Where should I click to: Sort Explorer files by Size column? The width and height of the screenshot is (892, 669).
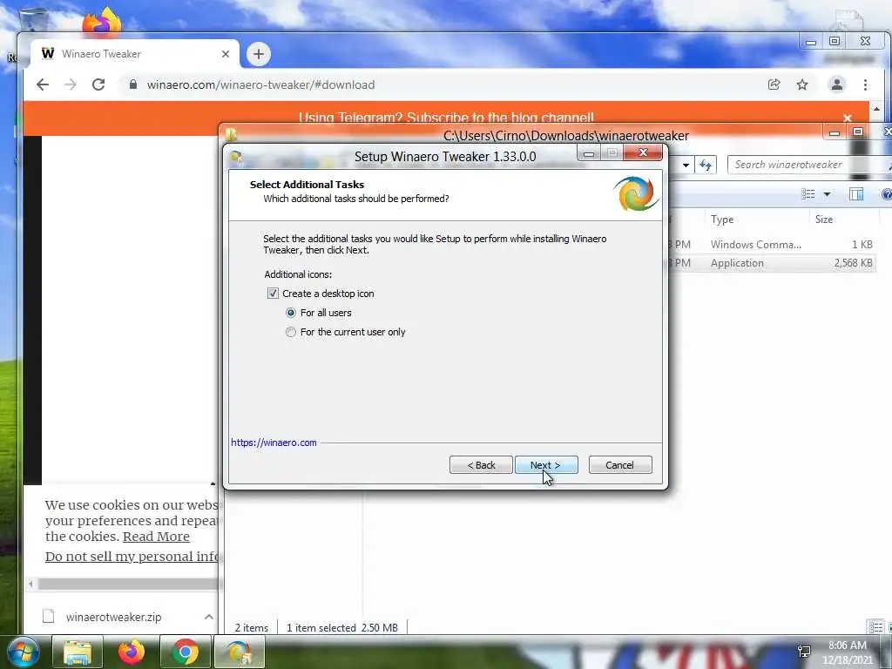pos(843,219)
